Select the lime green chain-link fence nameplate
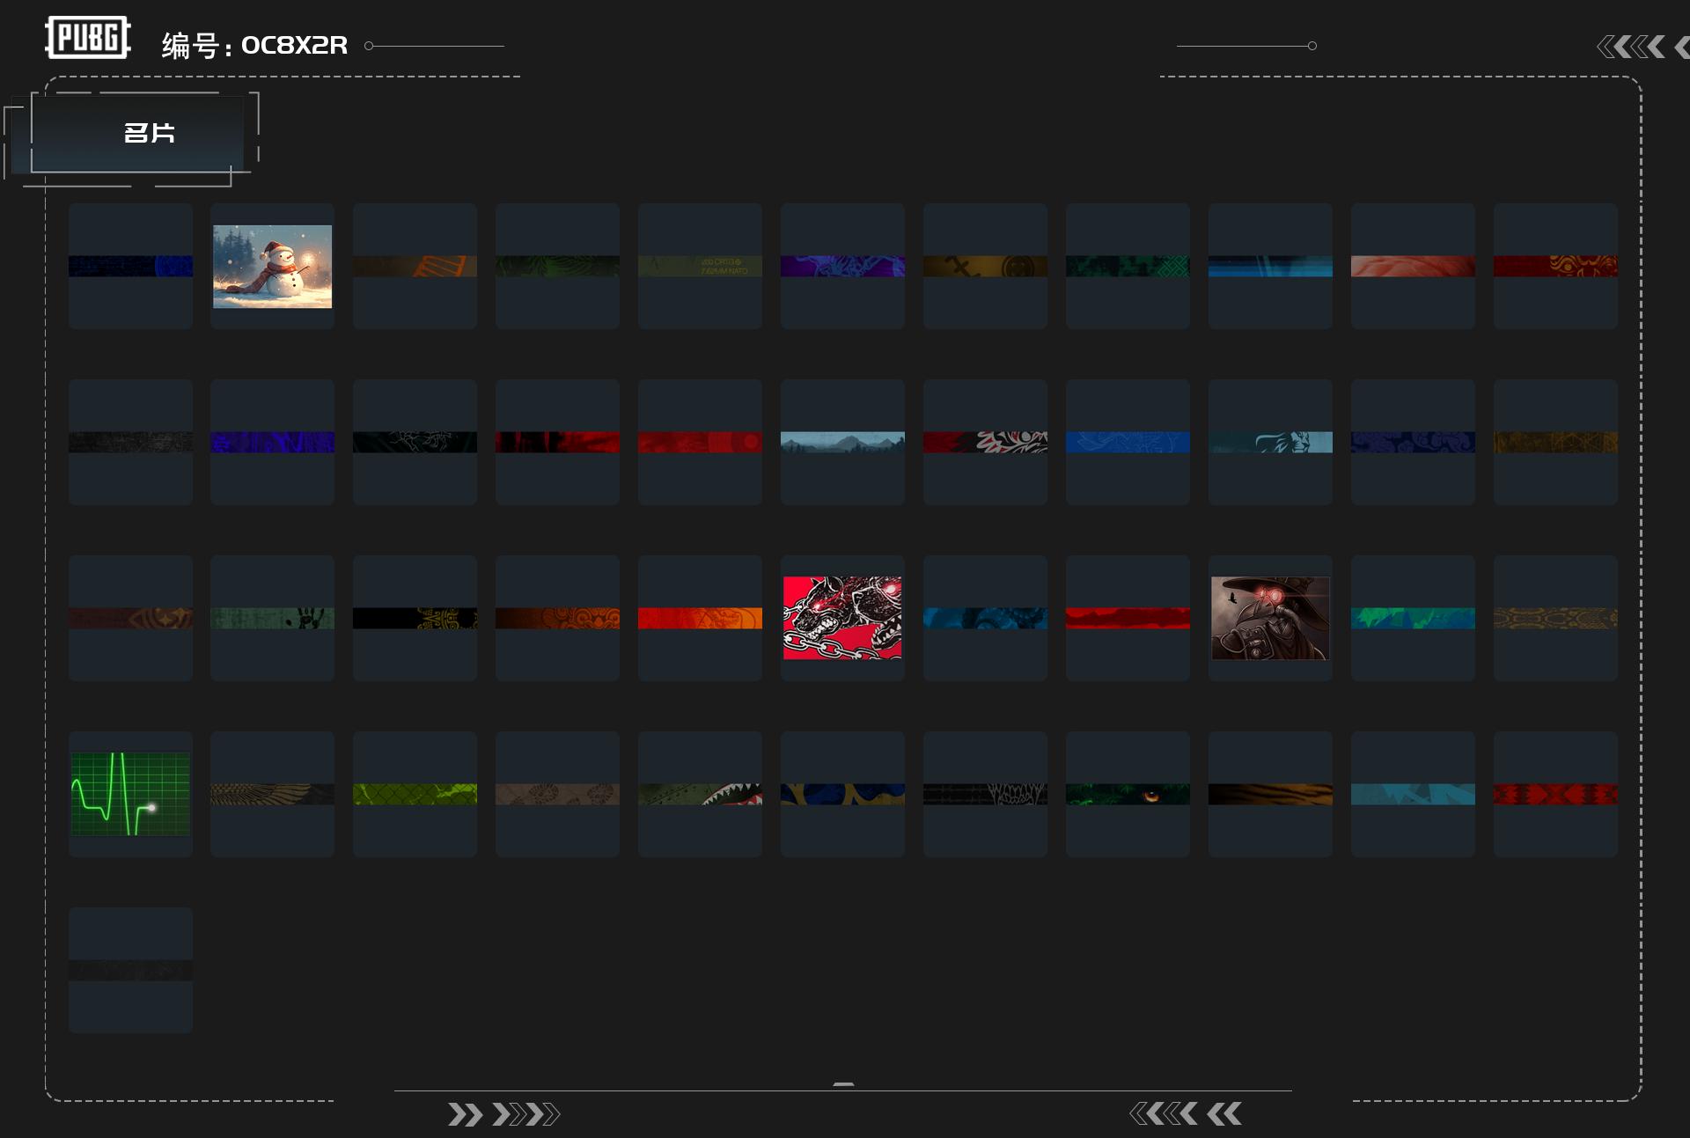Screen dimensions: 1690x1138 (x=415, y=794)
